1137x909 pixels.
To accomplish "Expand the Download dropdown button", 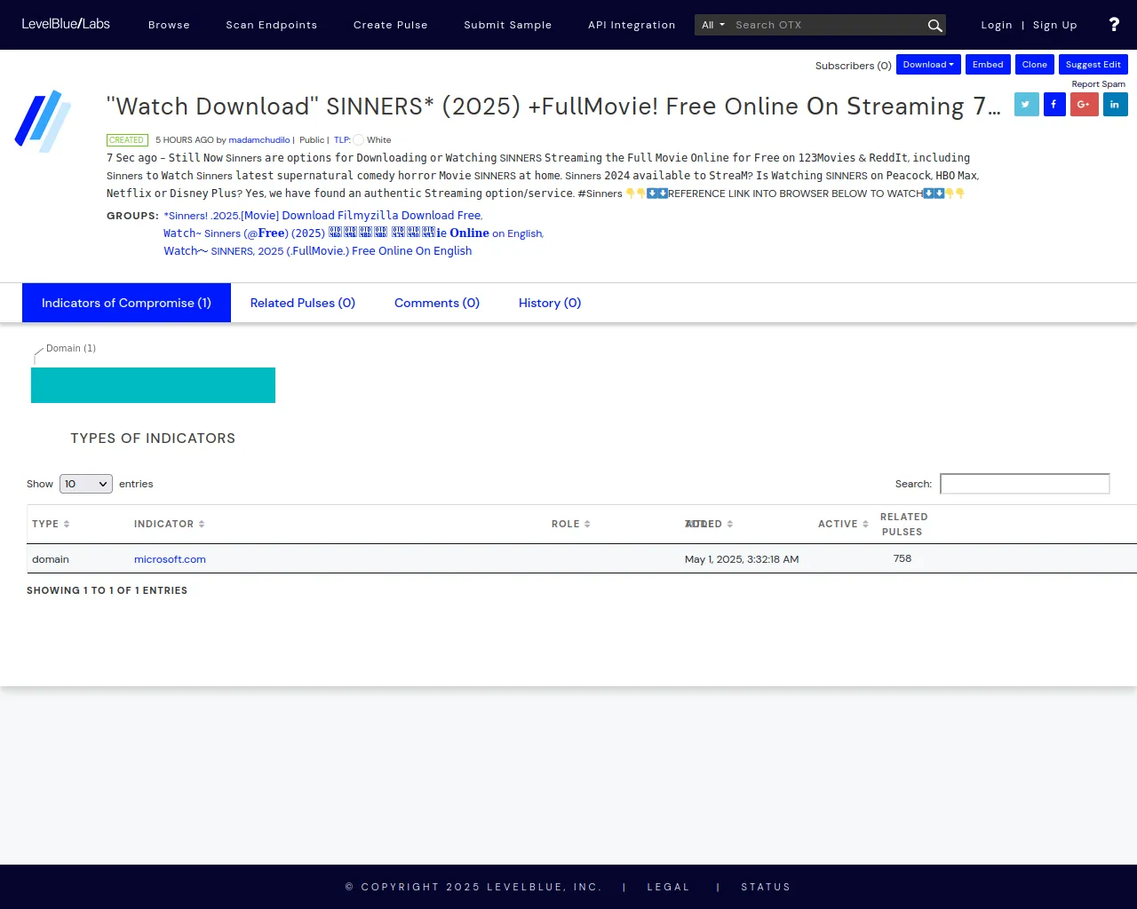I will point(928,65).
